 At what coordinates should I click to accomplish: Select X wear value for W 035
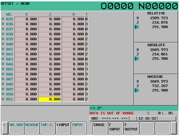[26, 19]
